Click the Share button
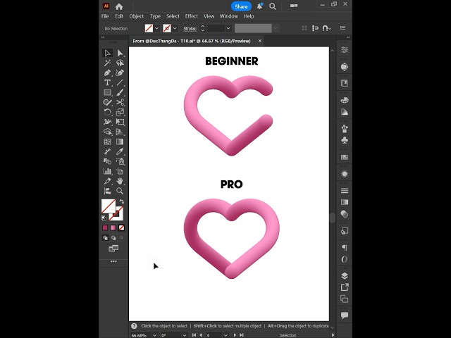Image resolution: width=451 pixels, height=338 pixels. click(x=241, y=6)
